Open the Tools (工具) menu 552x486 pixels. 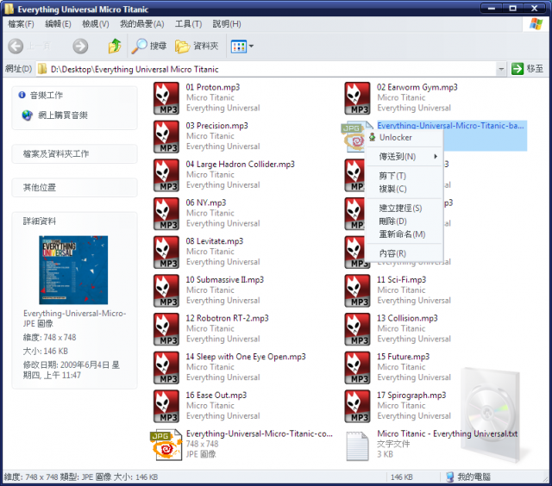[188, 24]
